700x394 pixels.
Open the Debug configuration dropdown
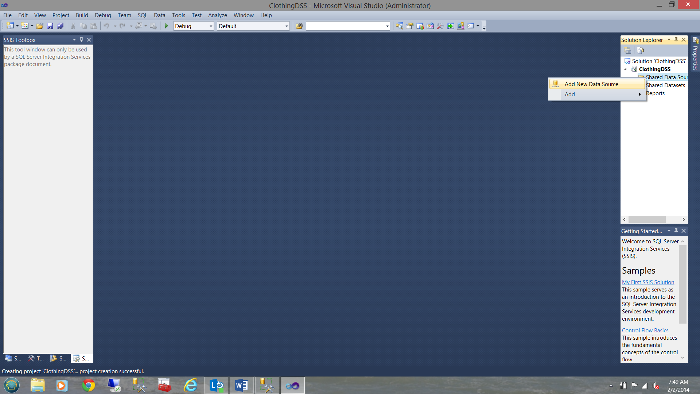[210, 26]
